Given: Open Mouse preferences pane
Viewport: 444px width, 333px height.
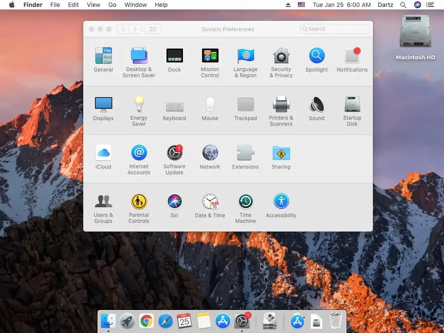Looking at the screenshot, I should click(x=210, y=108).
